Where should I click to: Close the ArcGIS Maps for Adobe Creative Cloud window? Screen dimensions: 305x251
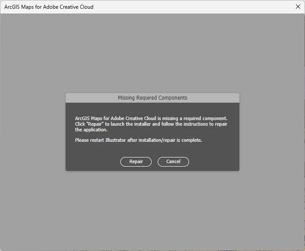point(298,7)
